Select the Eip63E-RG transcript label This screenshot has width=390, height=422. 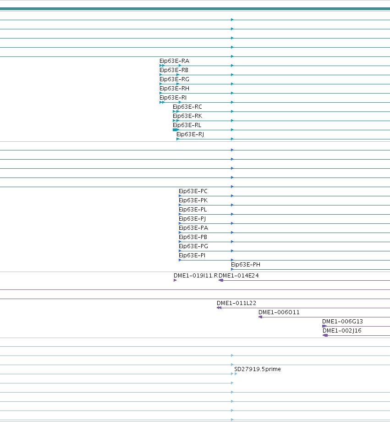(x=174, y=79)
